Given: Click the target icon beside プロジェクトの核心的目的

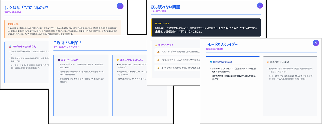Looking at the screenshot, I should coord(10,47).
